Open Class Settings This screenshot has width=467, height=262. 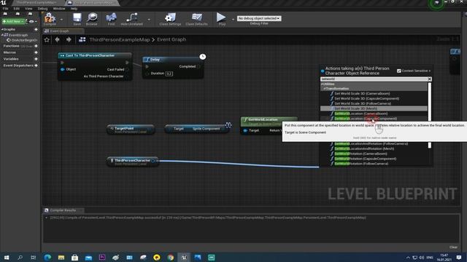(170, 18)
